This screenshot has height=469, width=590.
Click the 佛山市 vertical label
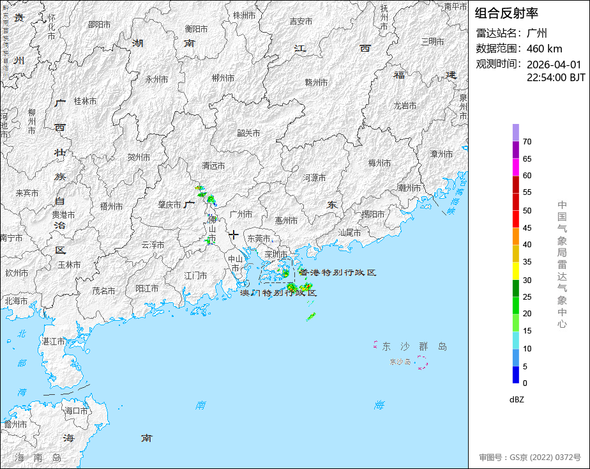212,229
